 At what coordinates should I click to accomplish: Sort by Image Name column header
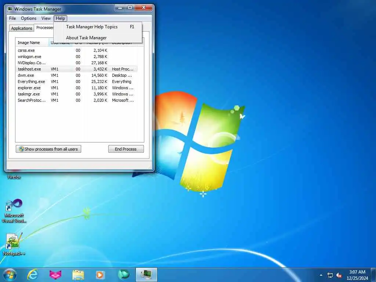[x=32, y=43]
